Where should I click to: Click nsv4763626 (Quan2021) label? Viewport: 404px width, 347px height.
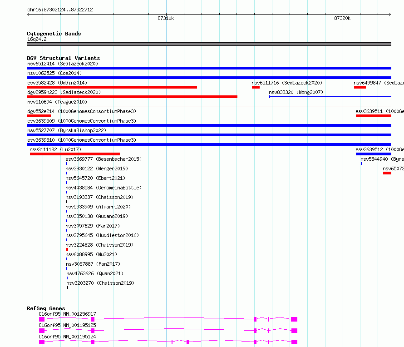95,273
